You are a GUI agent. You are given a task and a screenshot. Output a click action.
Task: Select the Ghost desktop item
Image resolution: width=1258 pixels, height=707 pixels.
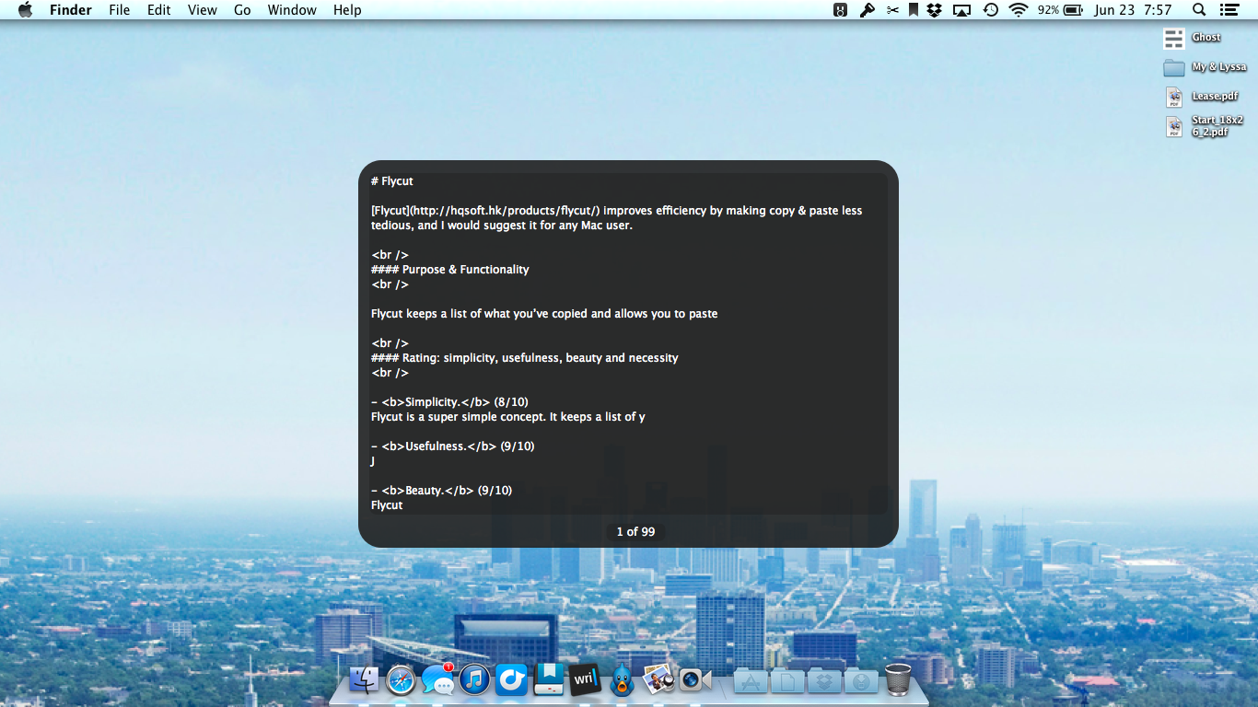(1193, 38)
